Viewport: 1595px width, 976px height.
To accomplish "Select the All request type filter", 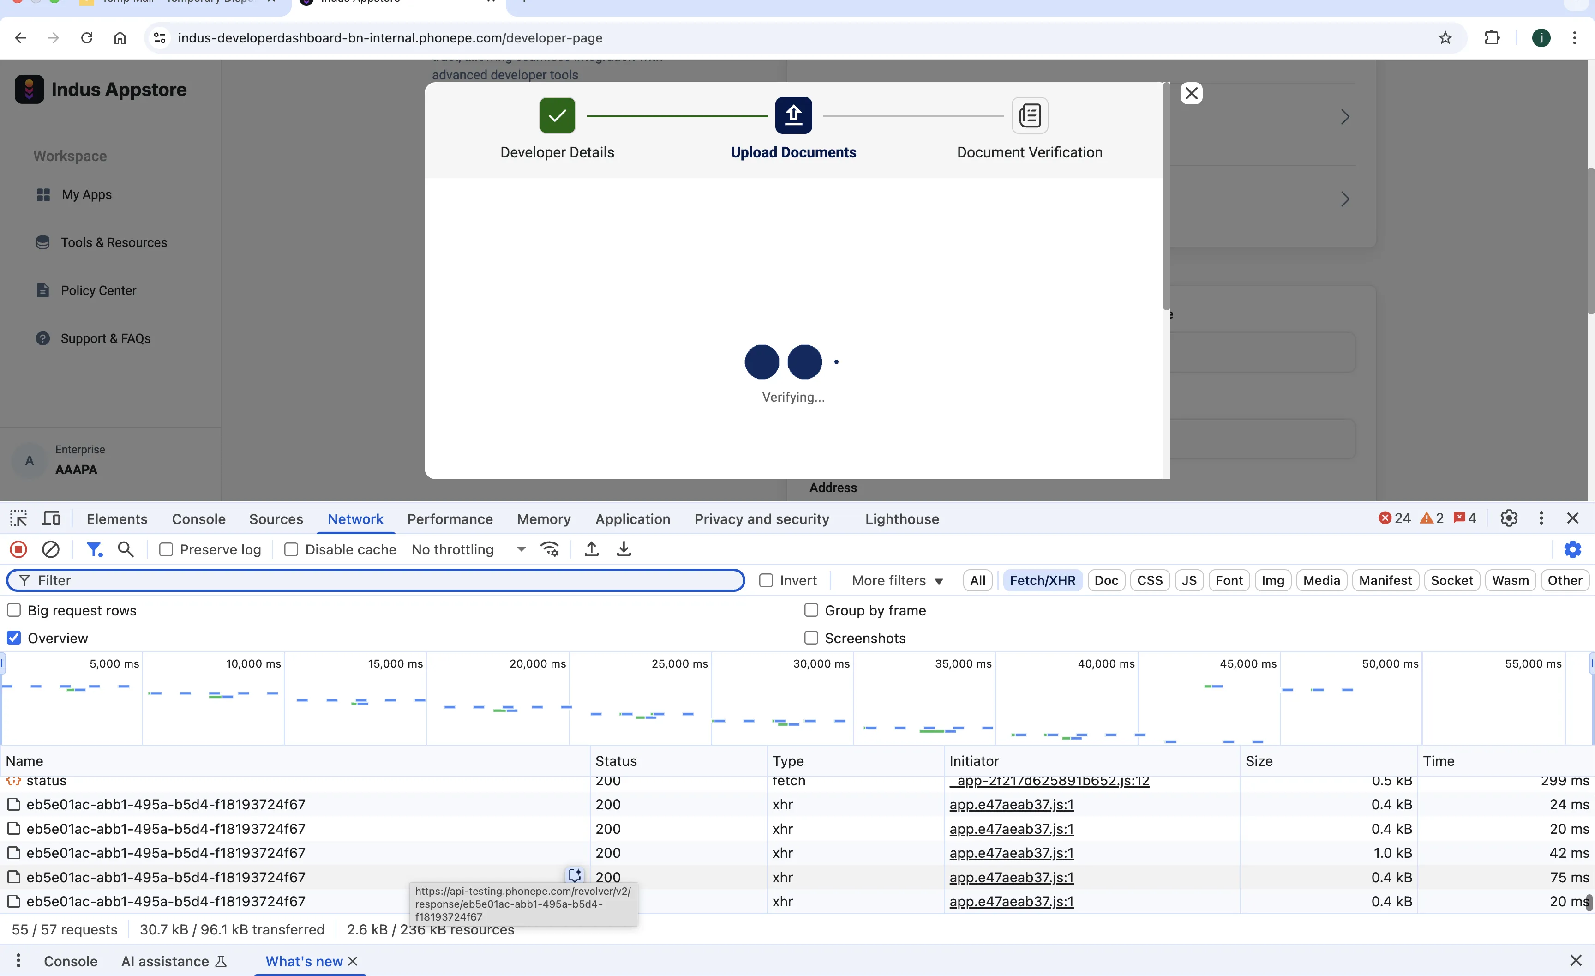I will 977,580.
